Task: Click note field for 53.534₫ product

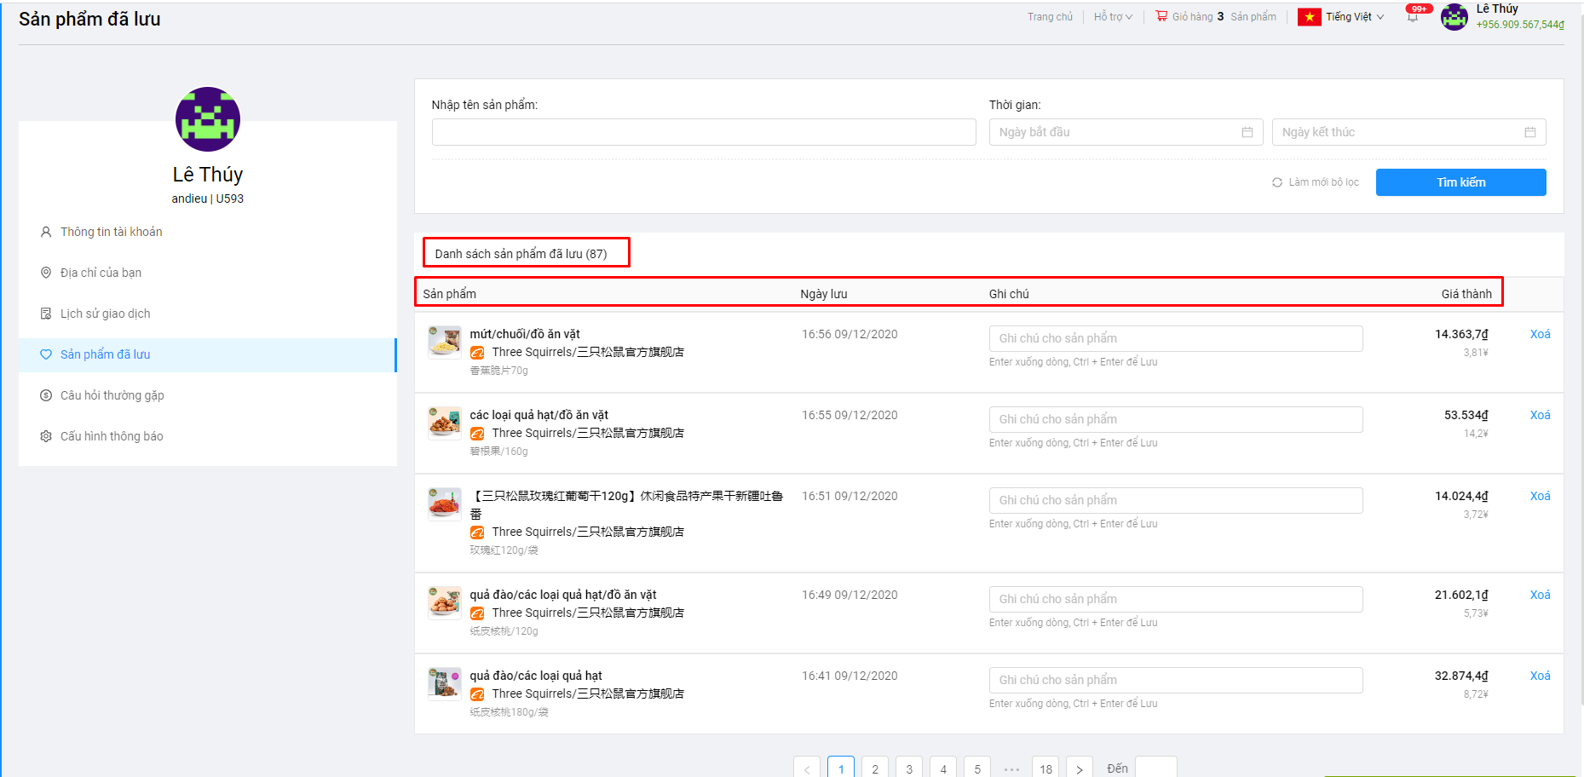Action: [x=1175, y=419]
